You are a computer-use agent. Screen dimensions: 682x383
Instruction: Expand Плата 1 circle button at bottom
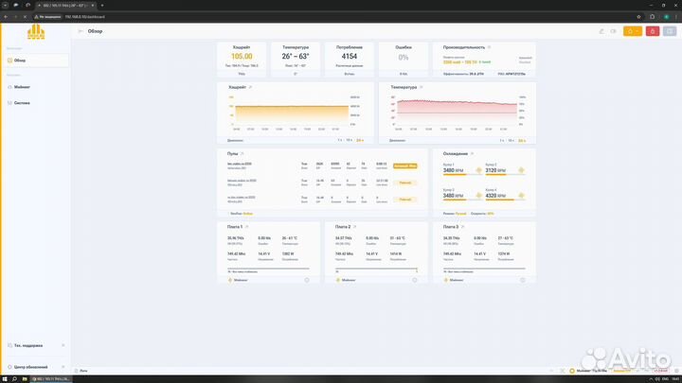tap(307, 280)
